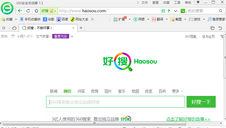Open the 翻译 translate tool

[157, 19]
